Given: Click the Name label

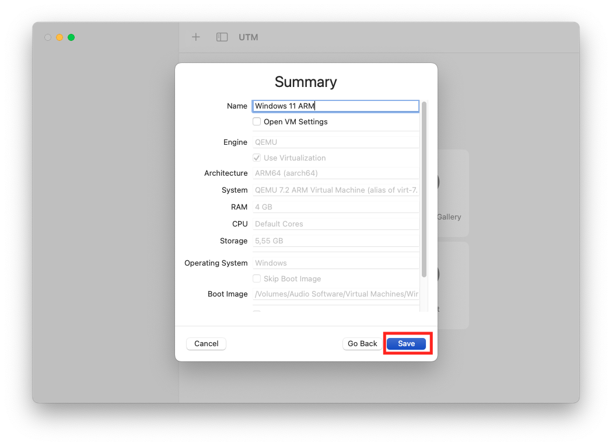Looking at the screenshot, I should click(x=237, y=106).
